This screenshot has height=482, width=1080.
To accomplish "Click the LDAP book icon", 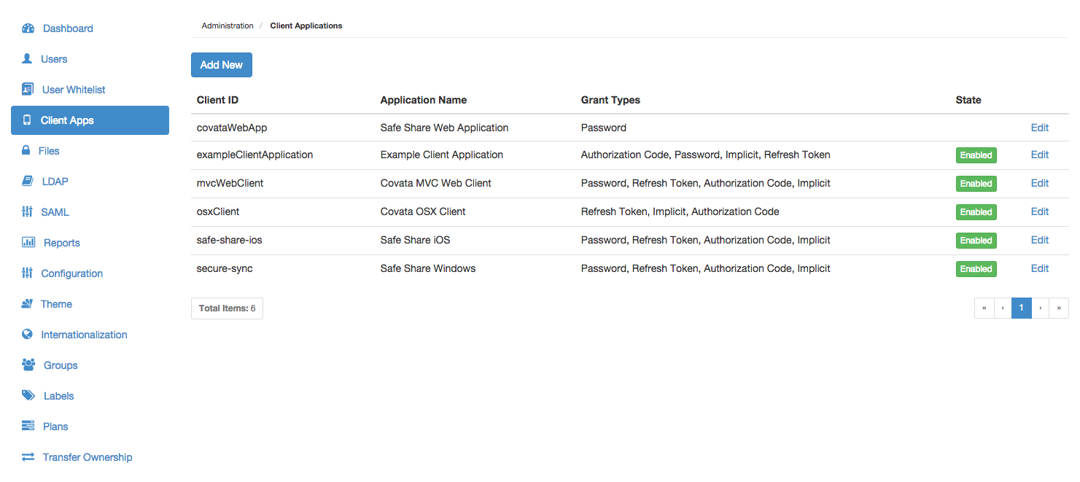I will tap(28, 182).
